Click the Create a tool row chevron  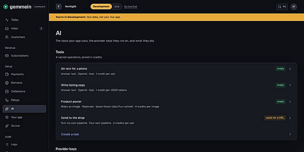290,134
